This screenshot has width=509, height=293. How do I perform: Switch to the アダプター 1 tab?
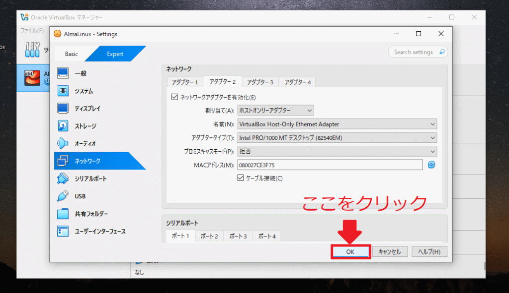pos(185,82)
